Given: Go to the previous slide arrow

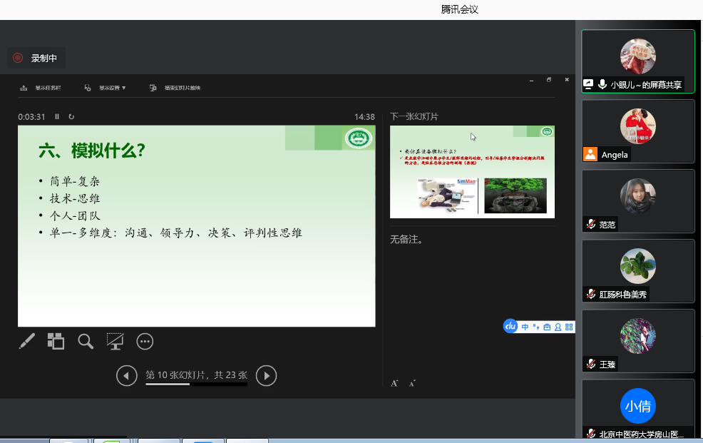Looking at the screenshot, I should click(127, 375).
